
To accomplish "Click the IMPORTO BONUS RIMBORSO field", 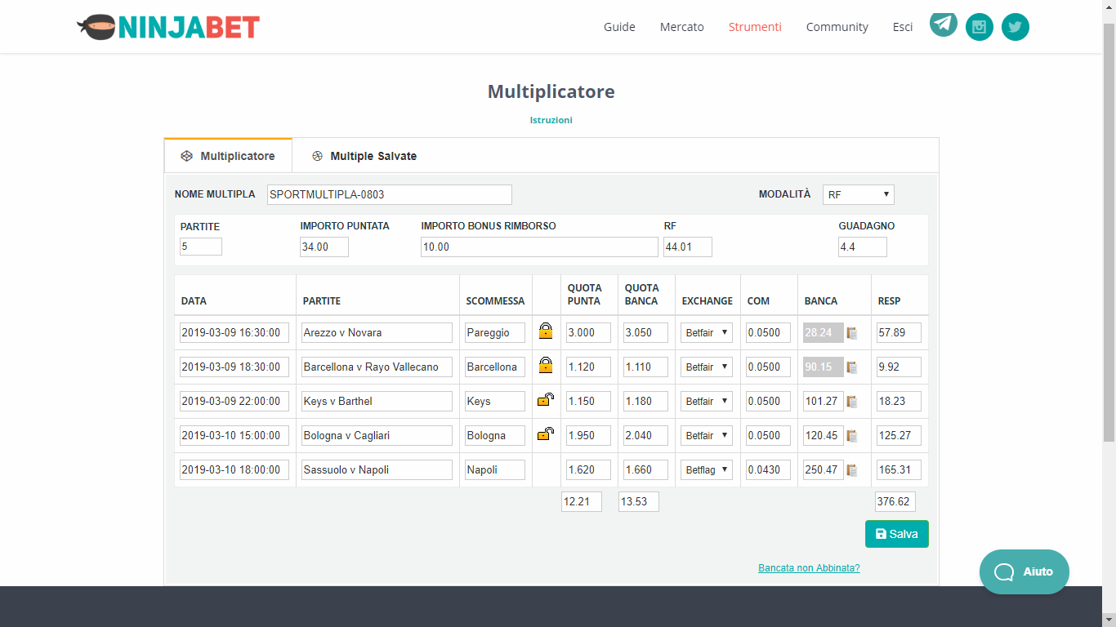I will (x=539, y=247).
